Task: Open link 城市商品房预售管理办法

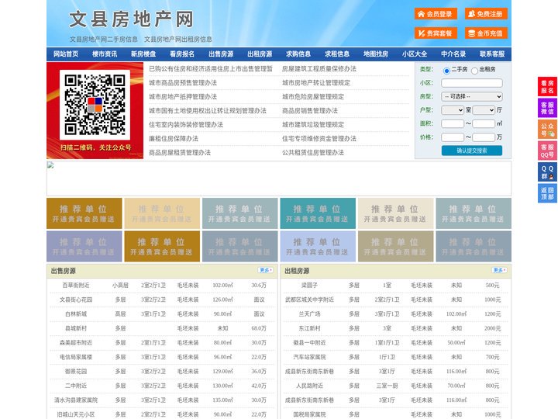Action: (x=183, y=83)
